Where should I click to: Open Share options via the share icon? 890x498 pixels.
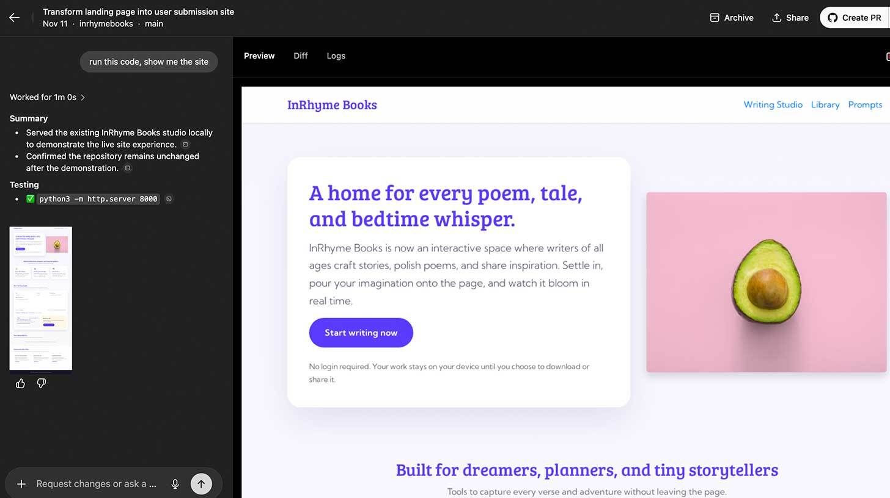coord(777,18)
